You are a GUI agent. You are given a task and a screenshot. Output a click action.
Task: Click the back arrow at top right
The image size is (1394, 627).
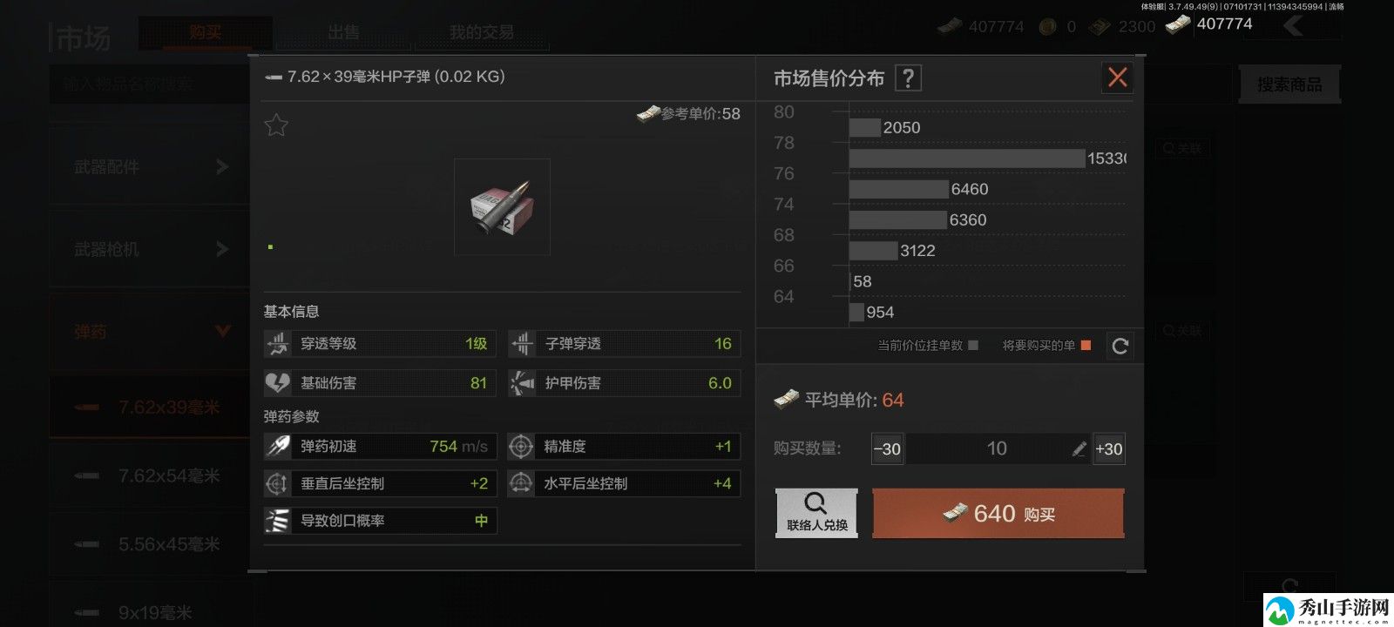tap(1294, 25)
